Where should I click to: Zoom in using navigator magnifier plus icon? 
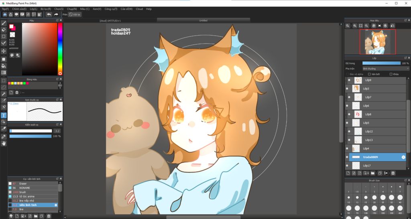point(355,26)
